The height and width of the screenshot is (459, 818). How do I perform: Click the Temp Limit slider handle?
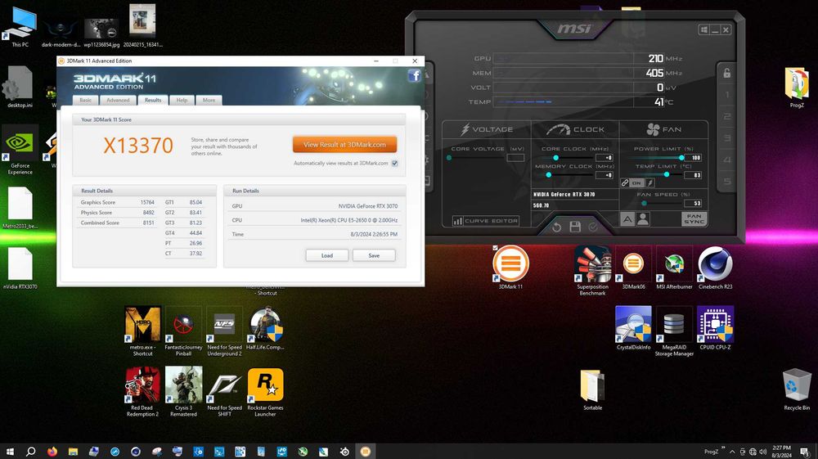pos(666,175)
